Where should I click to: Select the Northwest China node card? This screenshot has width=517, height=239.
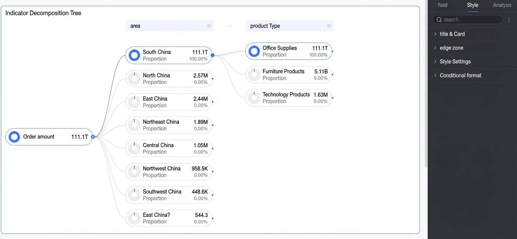coord(169,172)
